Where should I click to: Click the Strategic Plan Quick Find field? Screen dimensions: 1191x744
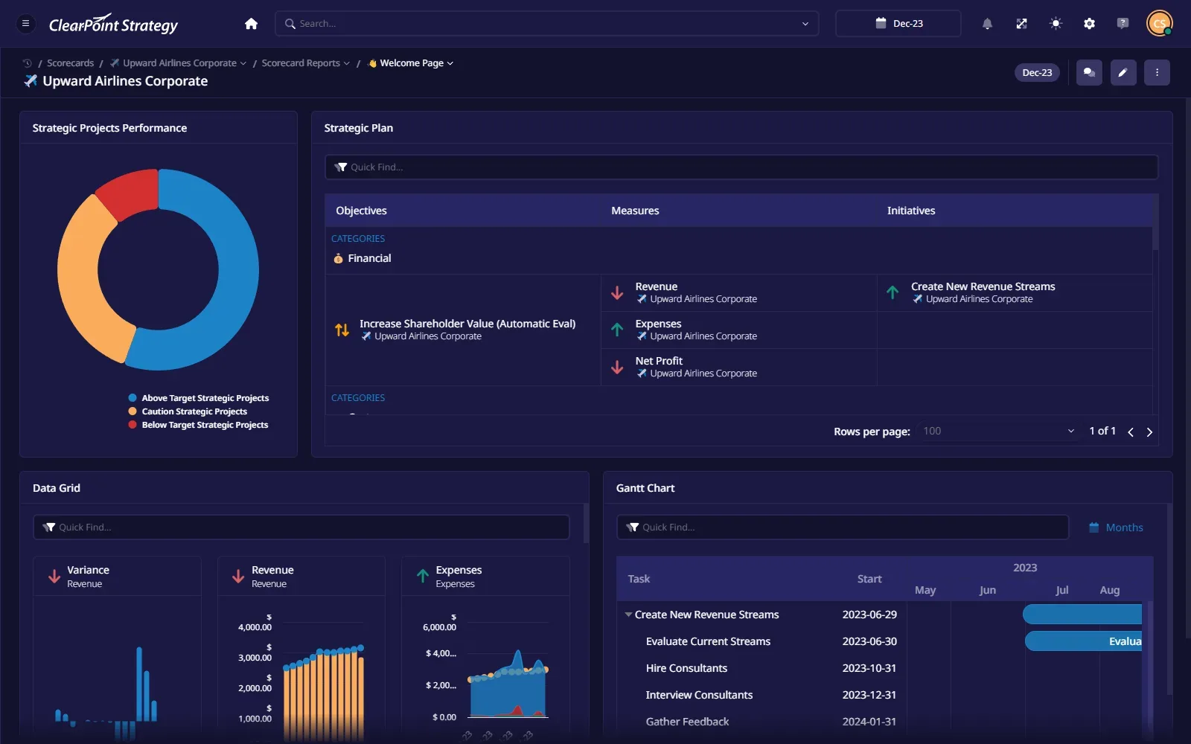tap(741, 167)
